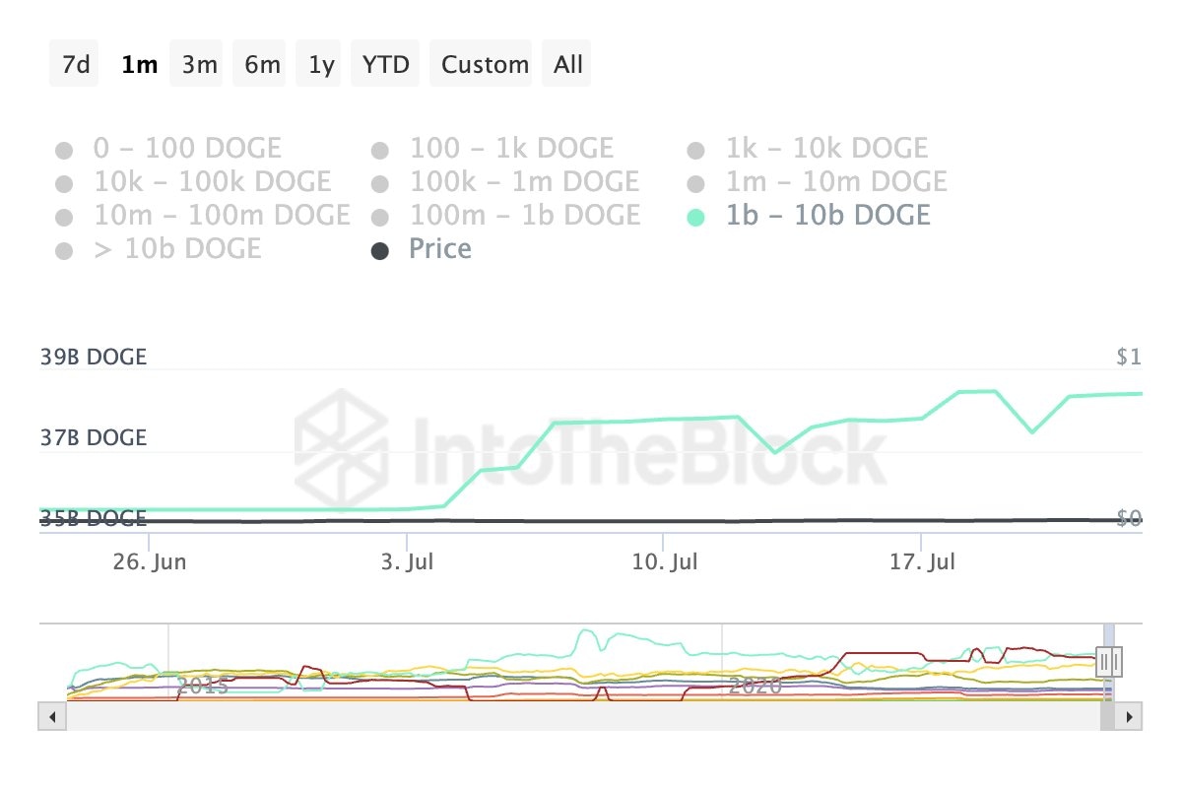Viewport: 1182px width, 788px height.
Task: Toggle the 0 - 100 DOGE series
Action: pyautogui.click(x=64, y=151)
